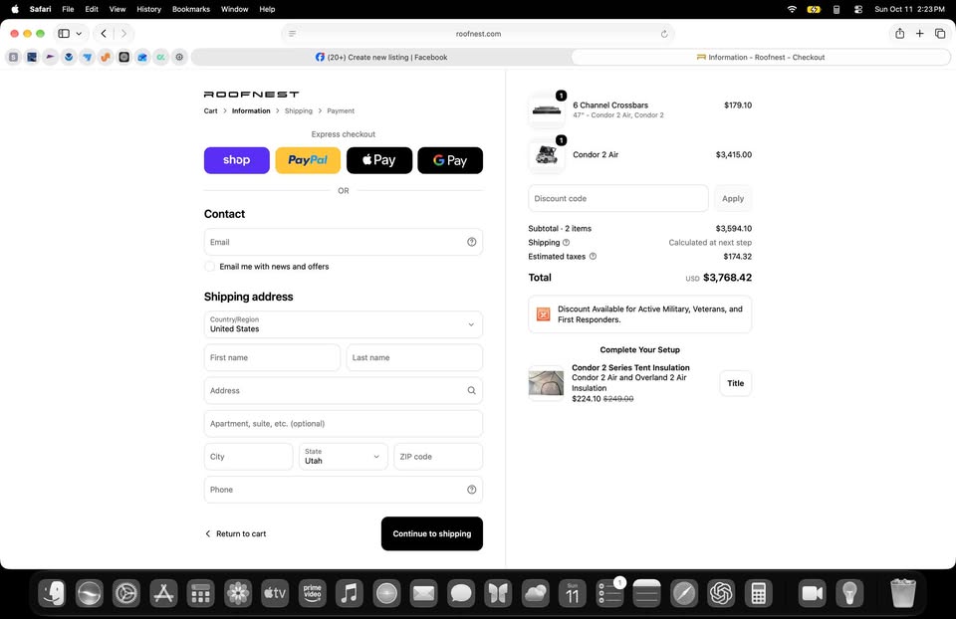Click the shipping info question icon
The width and height of the screenshot is (956, 619).
coord(566,243)
